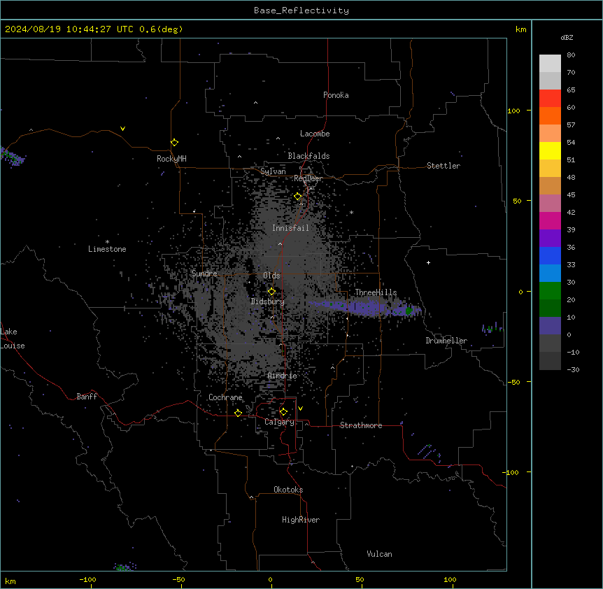This screenshot has height=589, width=603.
Task: Click the RockyMH label
Action: click(171, 159)
